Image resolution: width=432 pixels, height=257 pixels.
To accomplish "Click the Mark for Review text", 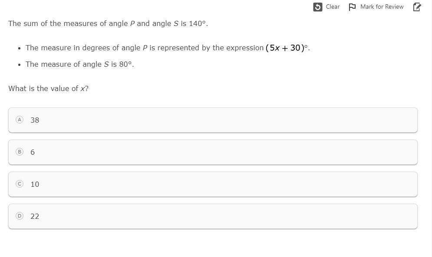I will pyautogui.click(x=382, y=7).
